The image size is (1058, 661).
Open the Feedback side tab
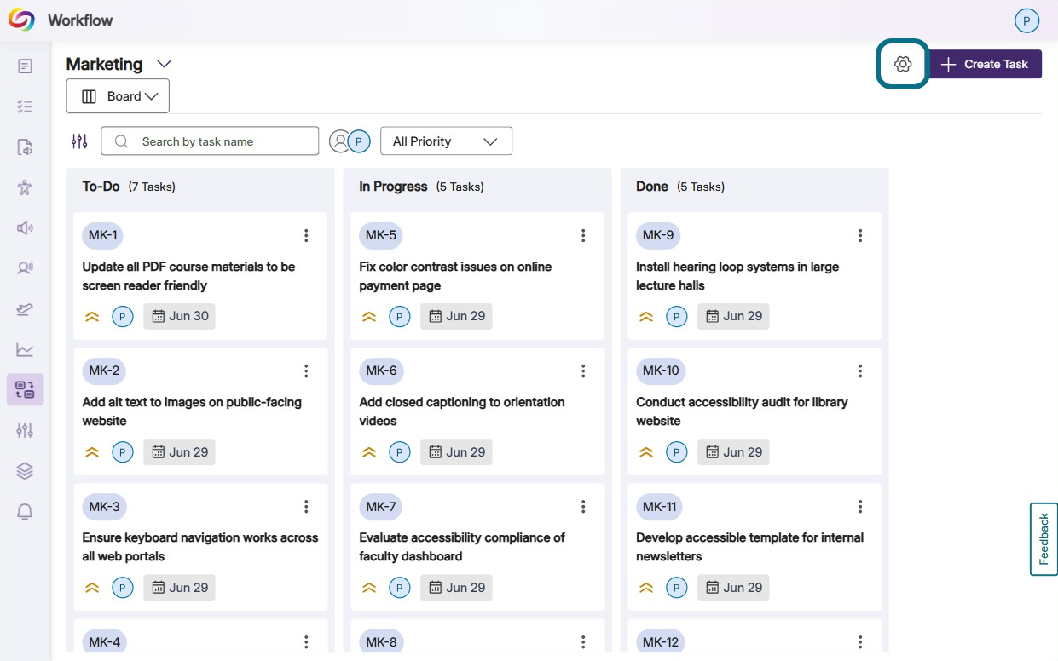[1044, 539]
